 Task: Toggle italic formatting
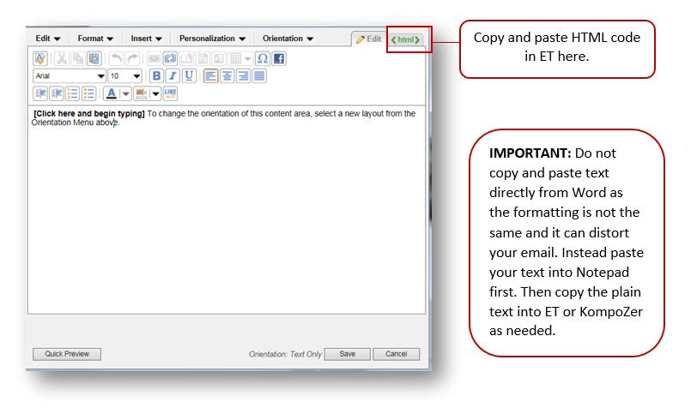pos(172,76)
